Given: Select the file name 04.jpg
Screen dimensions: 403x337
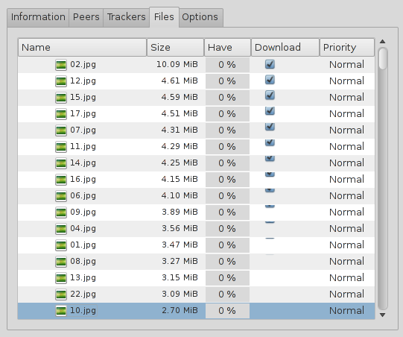Looking at the screenshot, I should 83,229.
